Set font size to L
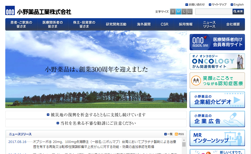The height and width of the screenshot is (154, 251). pos(184,12)
